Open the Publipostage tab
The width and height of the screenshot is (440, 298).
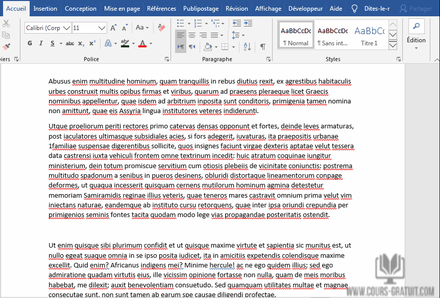[x=201, y=9]
